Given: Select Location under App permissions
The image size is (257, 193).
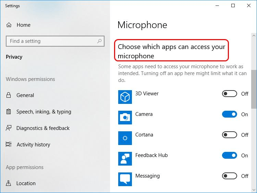Looking at the screenshot, I should click(x=26, y=183).
